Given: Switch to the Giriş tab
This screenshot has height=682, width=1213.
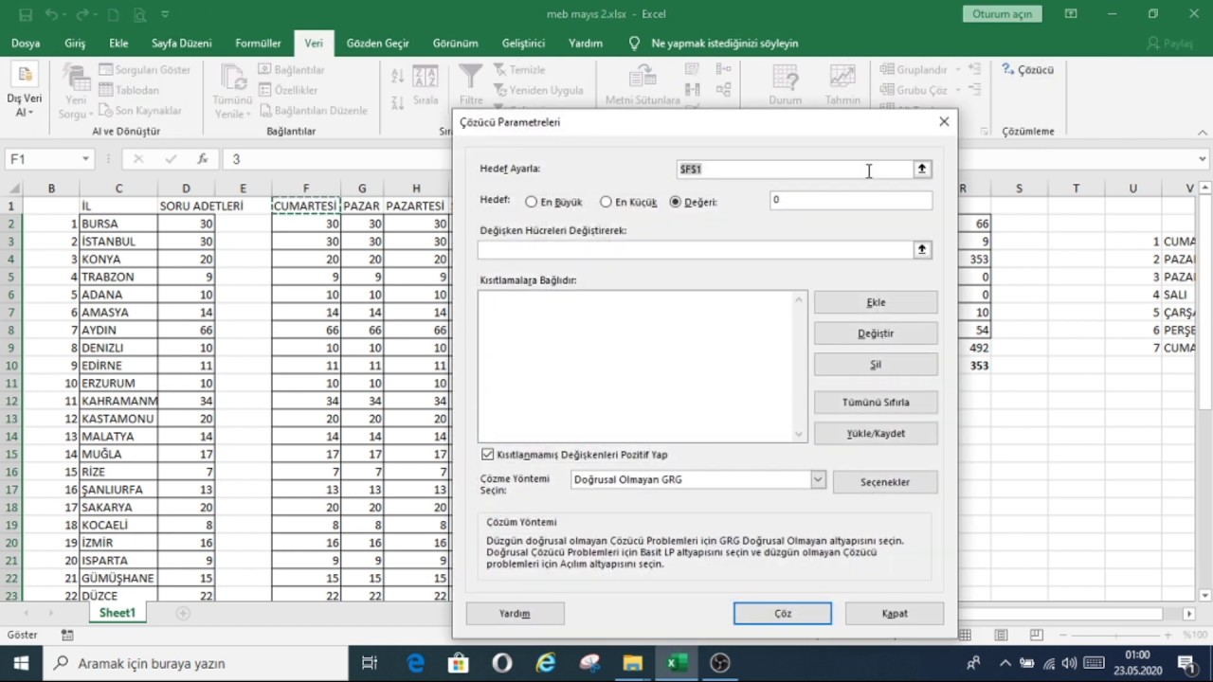Looking at the screenshot, I should coord(75,44).
